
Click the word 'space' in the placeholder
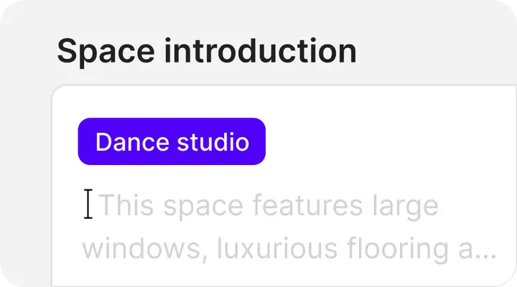203,207
